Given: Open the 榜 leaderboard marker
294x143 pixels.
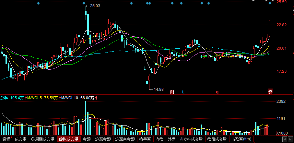Looking at the screenshot, I should (x=270, y=92).
